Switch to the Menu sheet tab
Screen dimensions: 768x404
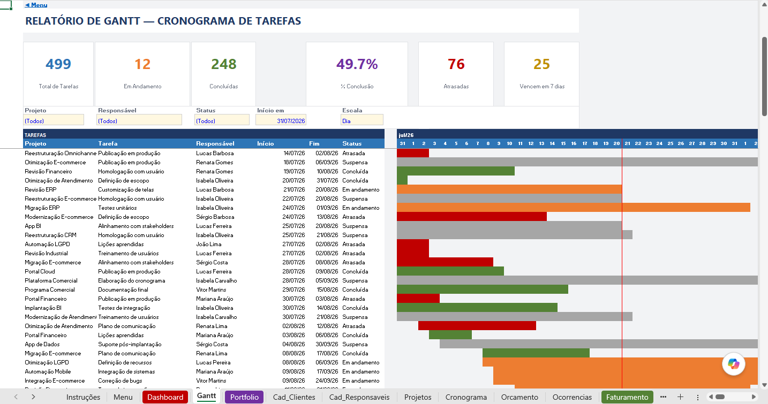pos(123,397)
